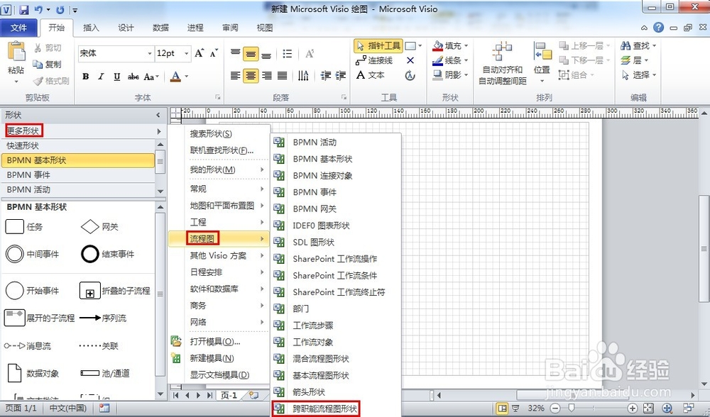Viewport: 710px width, 417px height.
Task: Select the 网关 gateway shape
Action: pyautogui.click(x=99, y=227)
